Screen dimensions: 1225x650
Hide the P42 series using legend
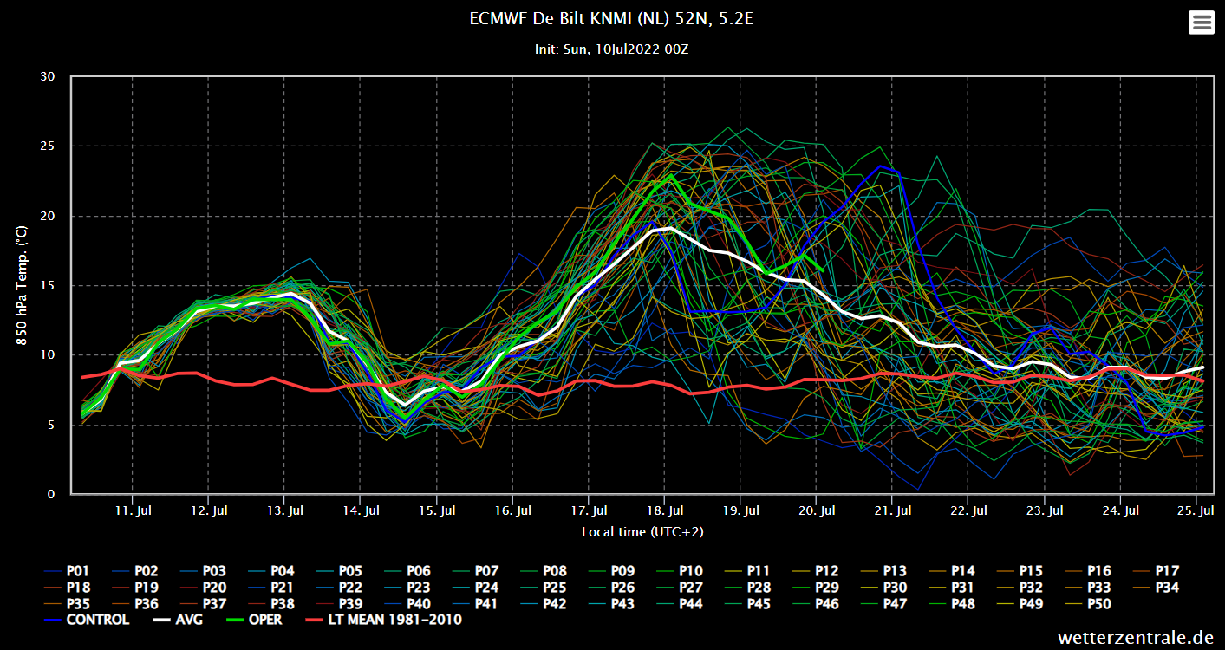pyautogui.click(x=543, y=604)
